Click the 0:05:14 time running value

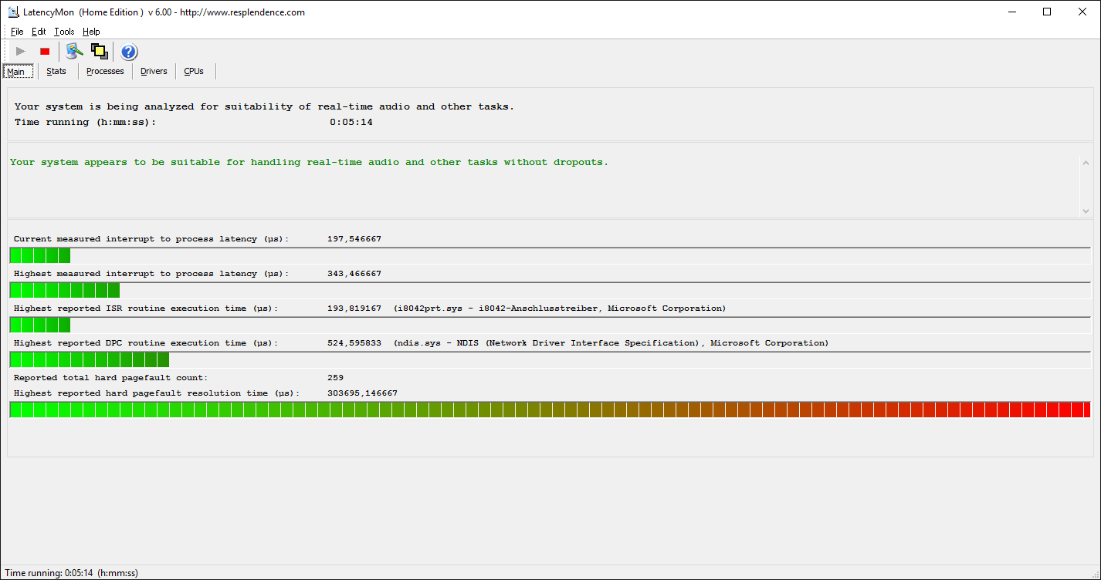tap(351, 122)
